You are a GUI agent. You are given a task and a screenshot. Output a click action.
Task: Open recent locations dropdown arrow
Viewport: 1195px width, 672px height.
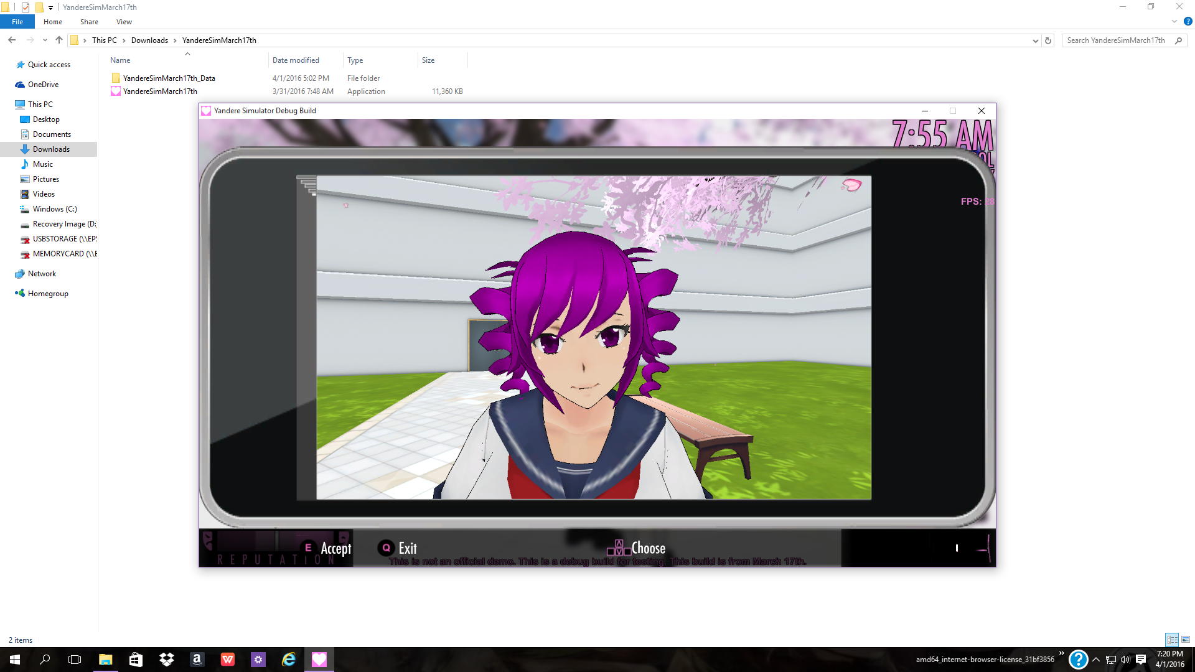pos(45,40)
